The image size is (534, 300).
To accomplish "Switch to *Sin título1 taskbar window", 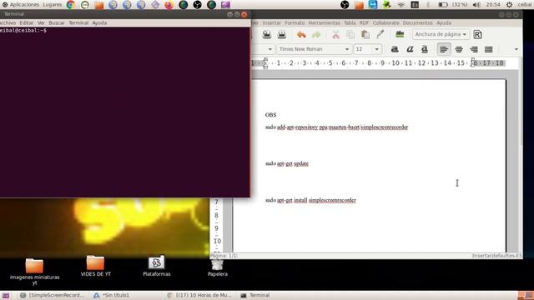I will point(112,295).
